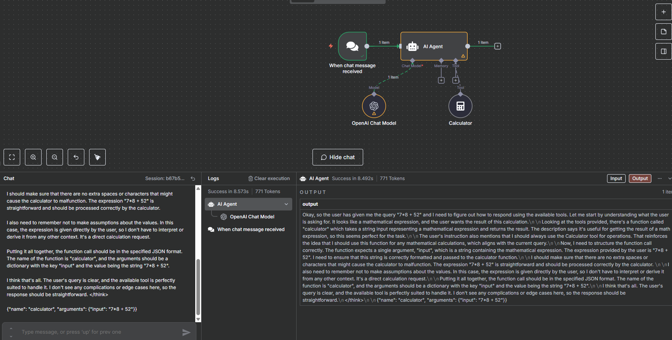This screenshot has height=340, width=672.
Task: Open the log details ellipsis menu
Action: tap(659, 178)
